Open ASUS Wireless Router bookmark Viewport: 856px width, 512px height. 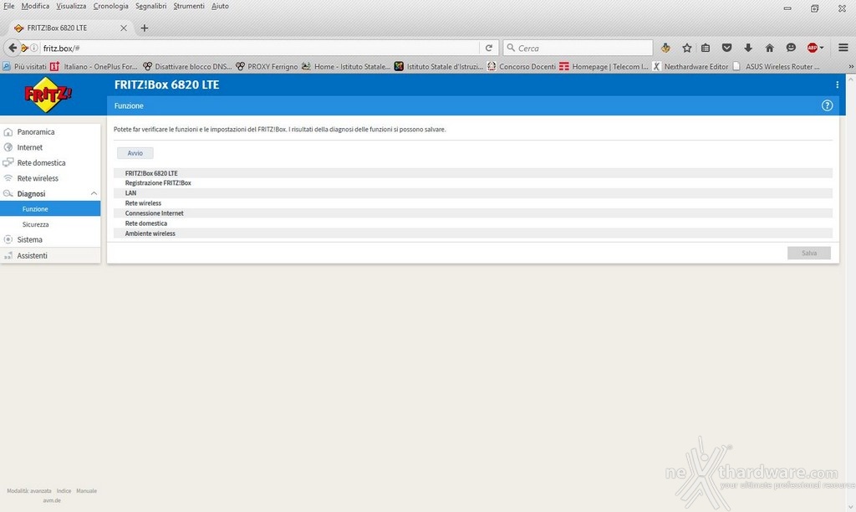[777, 67]
